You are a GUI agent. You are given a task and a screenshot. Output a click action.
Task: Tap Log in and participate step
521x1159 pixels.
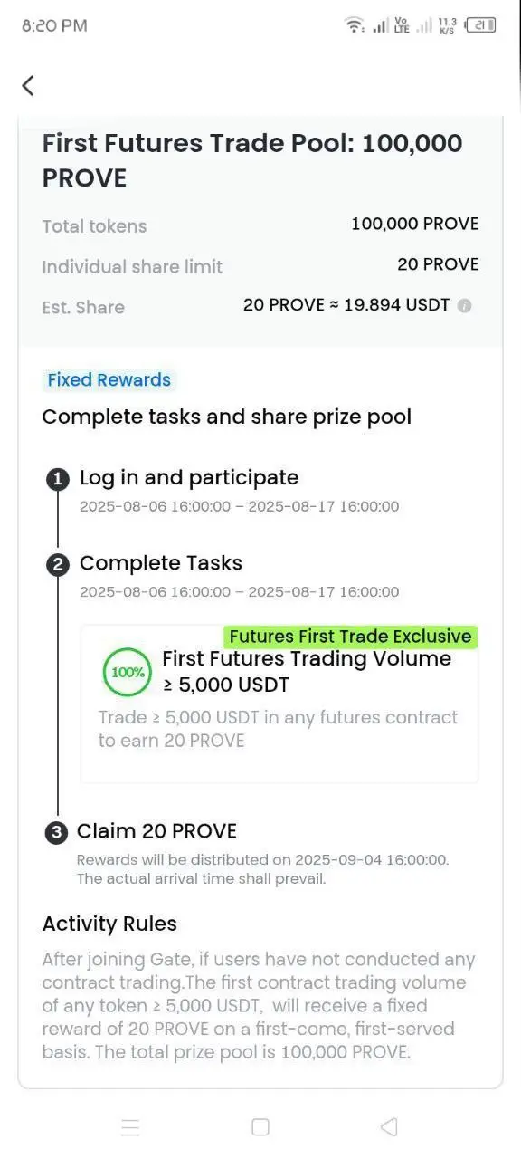[189, 478]
